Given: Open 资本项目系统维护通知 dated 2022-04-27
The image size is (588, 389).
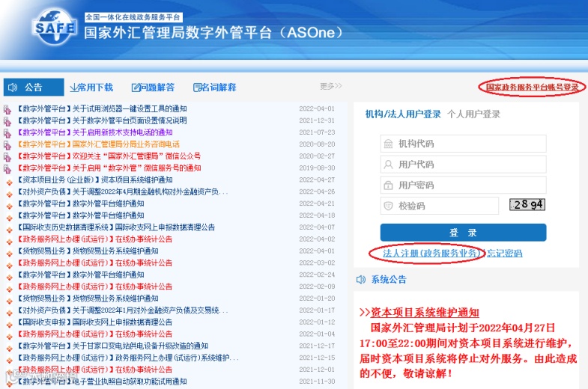Looking at the screenshot, I should 95,180.
